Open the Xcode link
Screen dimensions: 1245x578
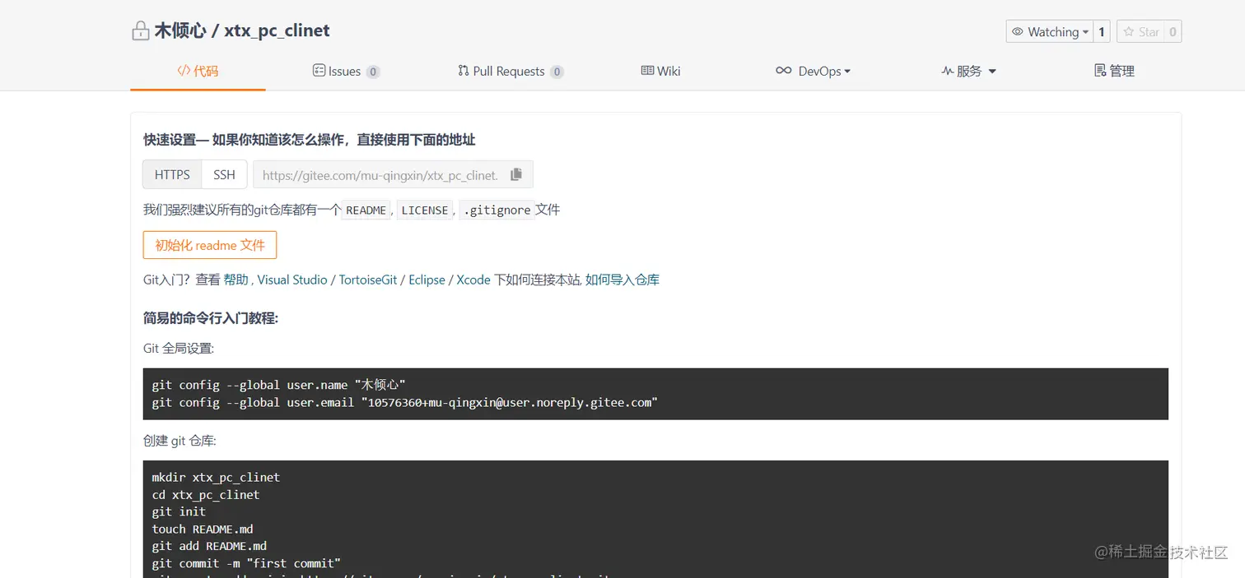click(x=473, y=280)
